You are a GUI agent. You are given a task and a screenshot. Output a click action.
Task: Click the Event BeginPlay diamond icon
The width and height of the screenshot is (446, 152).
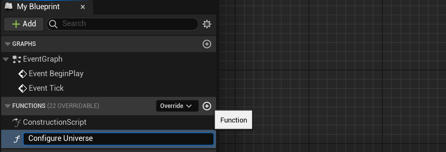point(23,74)
